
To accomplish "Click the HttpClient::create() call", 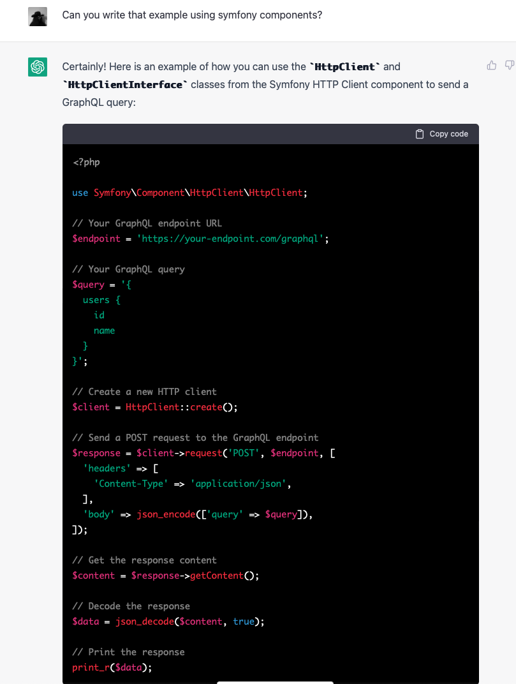I will pyautogui.click(x=181, y=407).
